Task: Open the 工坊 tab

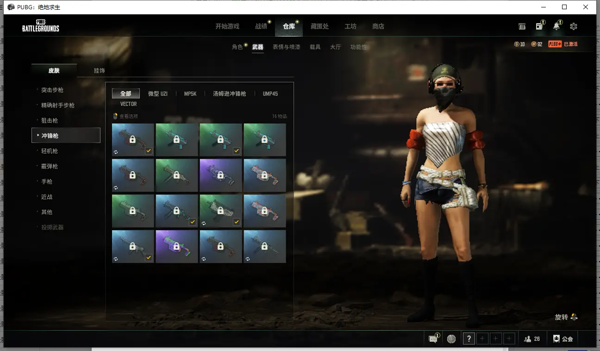Action: [x=350, y=26]
